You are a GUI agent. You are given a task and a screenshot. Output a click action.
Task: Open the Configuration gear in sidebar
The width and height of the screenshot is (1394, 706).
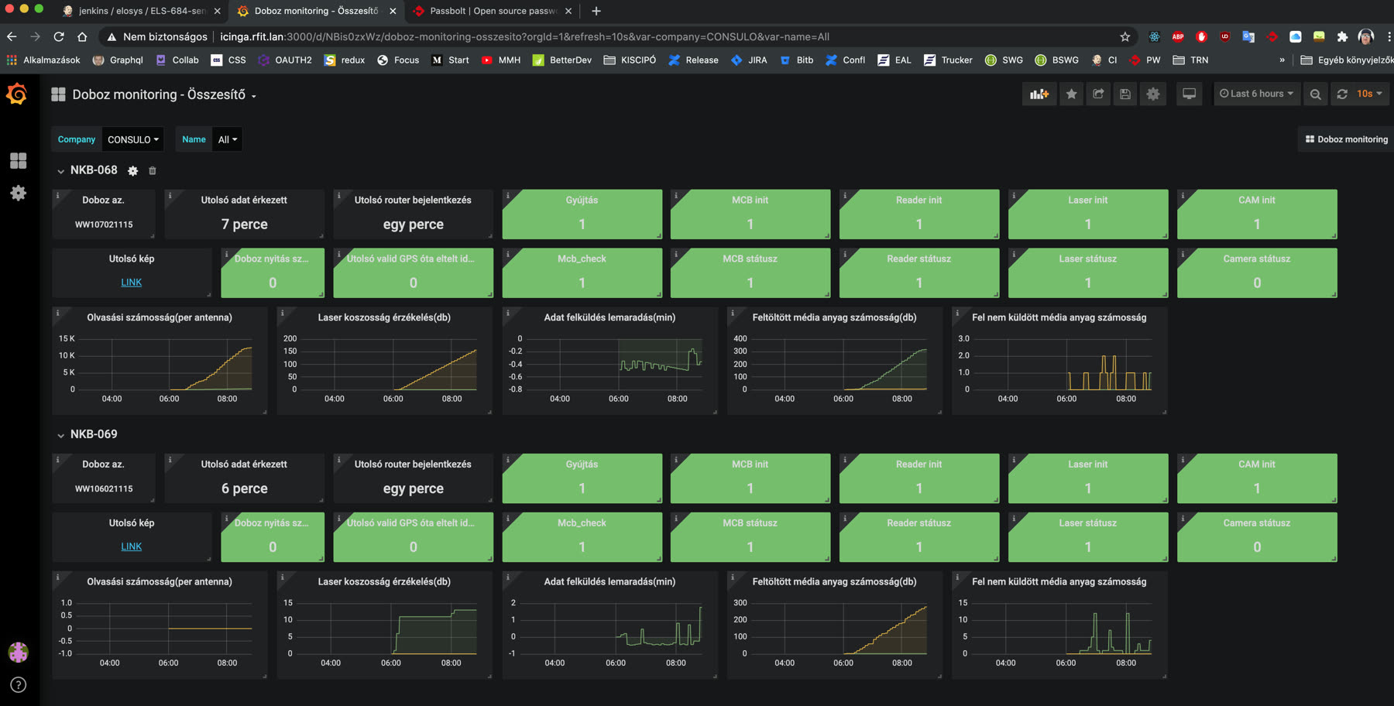18,193
